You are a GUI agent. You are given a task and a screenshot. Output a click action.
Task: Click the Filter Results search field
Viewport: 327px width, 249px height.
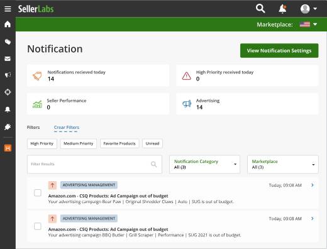click(x=94, y=164)
